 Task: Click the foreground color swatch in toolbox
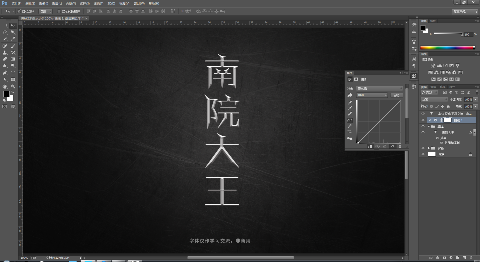[x=6, y=94]
